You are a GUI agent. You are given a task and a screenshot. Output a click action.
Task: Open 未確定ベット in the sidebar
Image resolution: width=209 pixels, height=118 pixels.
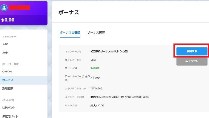[10, 116]
